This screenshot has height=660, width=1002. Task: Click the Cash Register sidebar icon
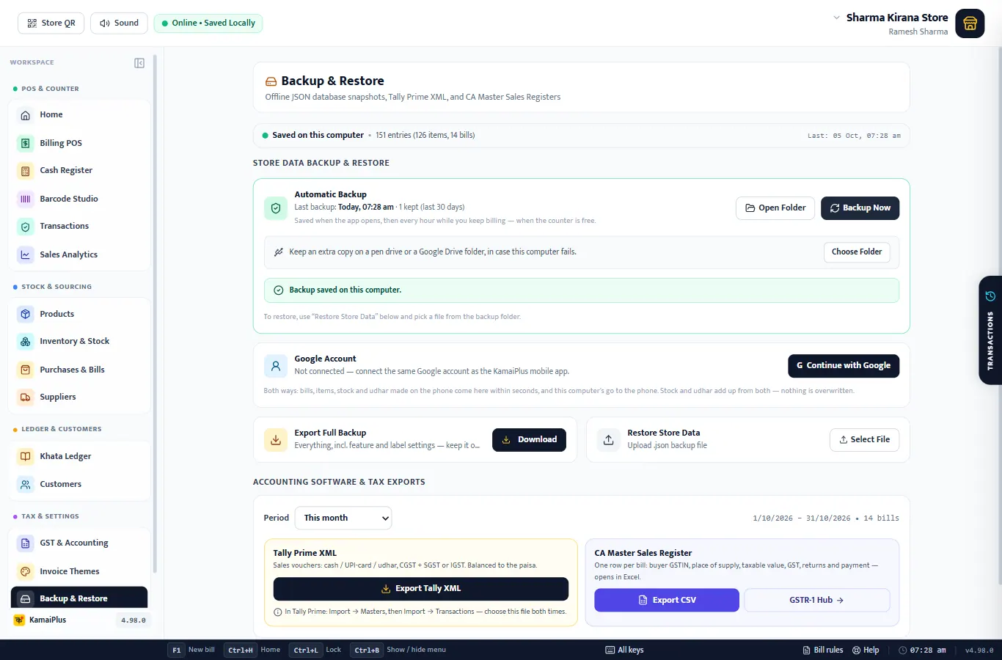(26, 171)
